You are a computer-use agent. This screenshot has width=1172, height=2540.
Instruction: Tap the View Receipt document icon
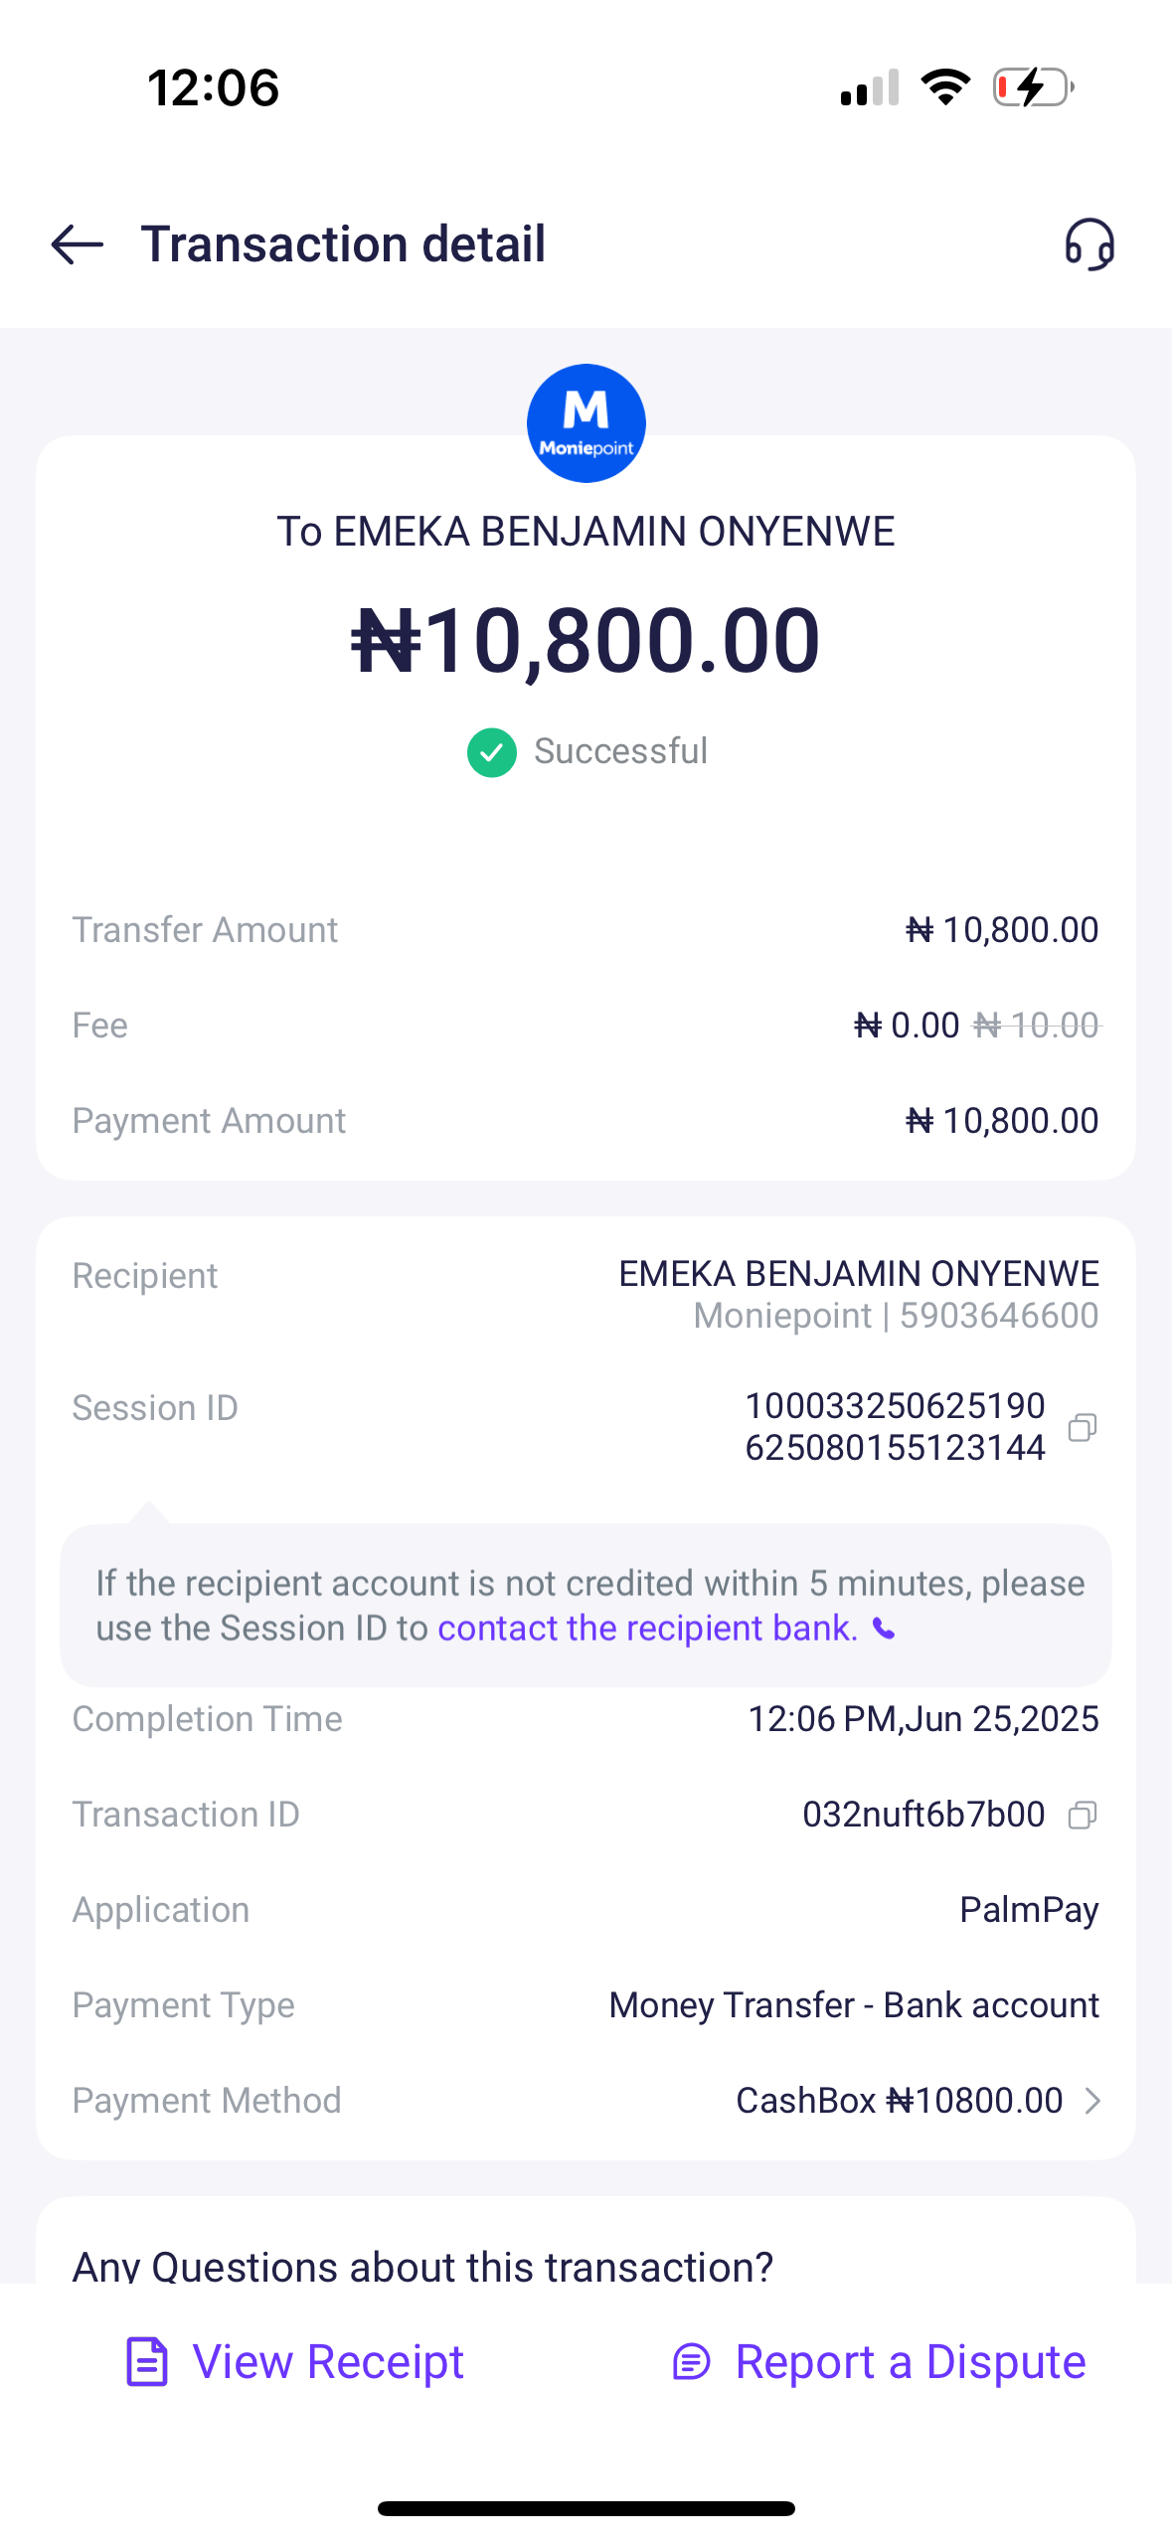(x=147, y=2362)
